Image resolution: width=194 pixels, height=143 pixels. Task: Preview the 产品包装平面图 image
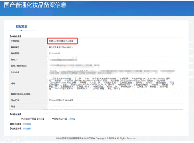click(40, 119)
